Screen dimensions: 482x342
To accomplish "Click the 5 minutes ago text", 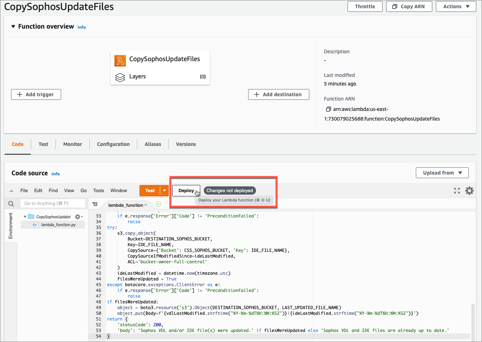I will tap(340, 84).
